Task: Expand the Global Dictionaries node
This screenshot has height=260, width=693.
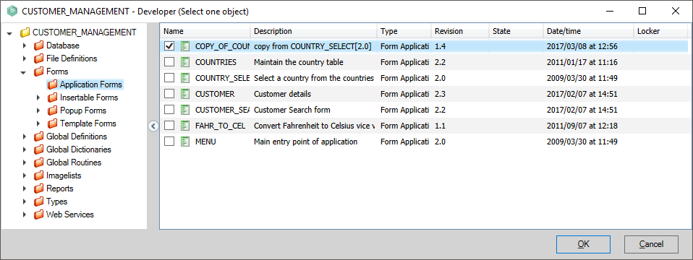Action: coord(25,149)
